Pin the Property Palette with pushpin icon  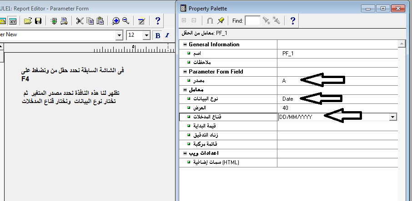221,21
